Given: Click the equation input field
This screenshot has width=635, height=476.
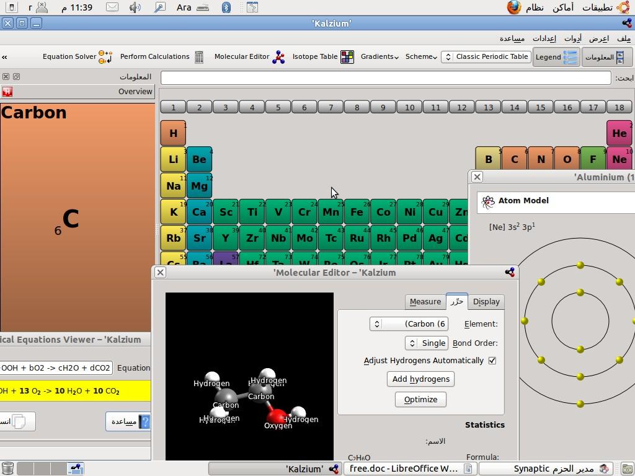Looking at the screenshot, I should click(x=56, y=368).
